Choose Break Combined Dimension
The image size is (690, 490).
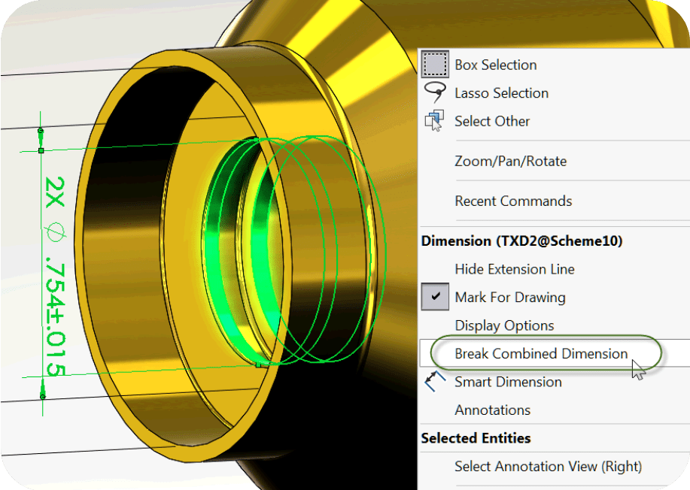[x=541, y=354]
